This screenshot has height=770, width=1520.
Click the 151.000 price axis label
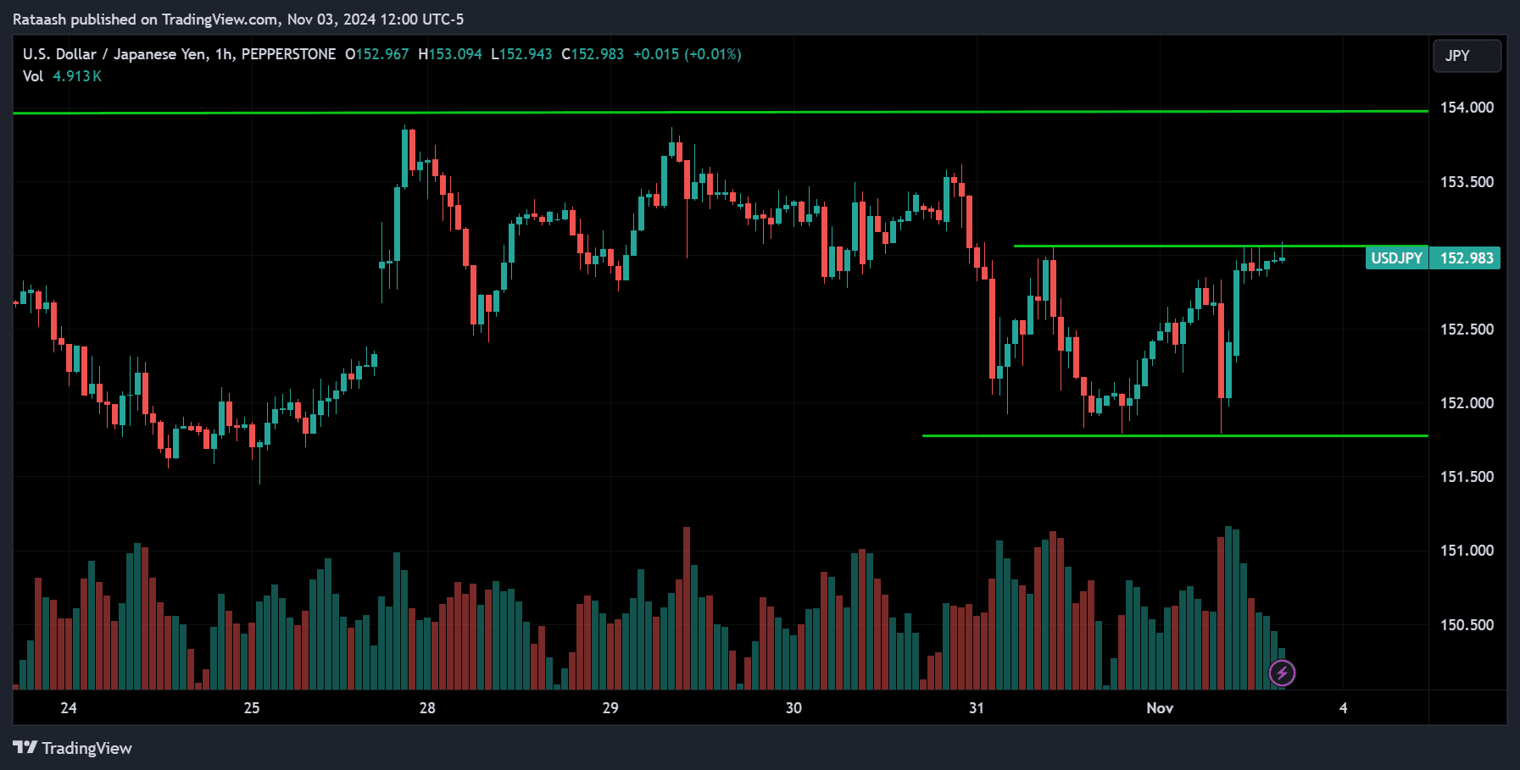point(1467,551)
